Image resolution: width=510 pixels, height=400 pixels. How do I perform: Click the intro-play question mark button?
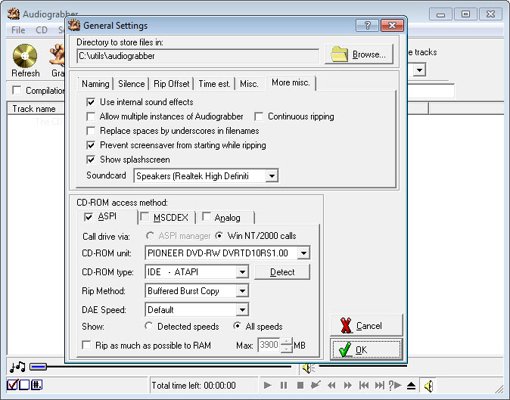[x=395, y=386]
